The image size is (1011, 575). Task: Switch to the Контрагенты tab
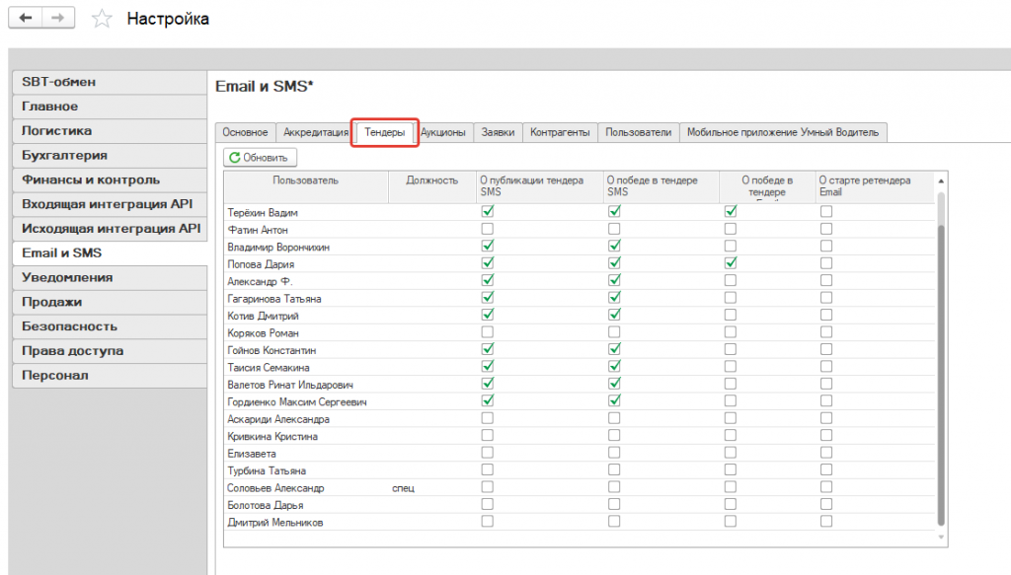(560, 132)
